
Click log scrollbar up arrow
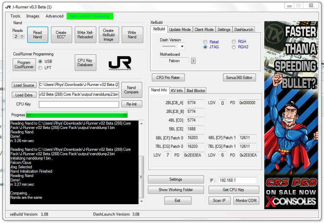[x=142, y=124]
